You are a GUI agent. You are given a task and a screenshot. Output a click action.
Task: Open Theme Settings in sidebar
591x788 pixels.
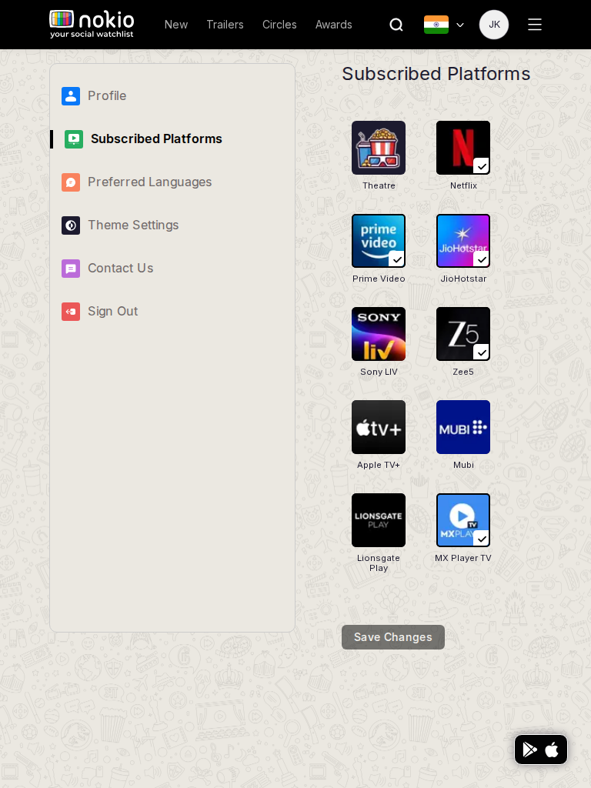point(133,225)
